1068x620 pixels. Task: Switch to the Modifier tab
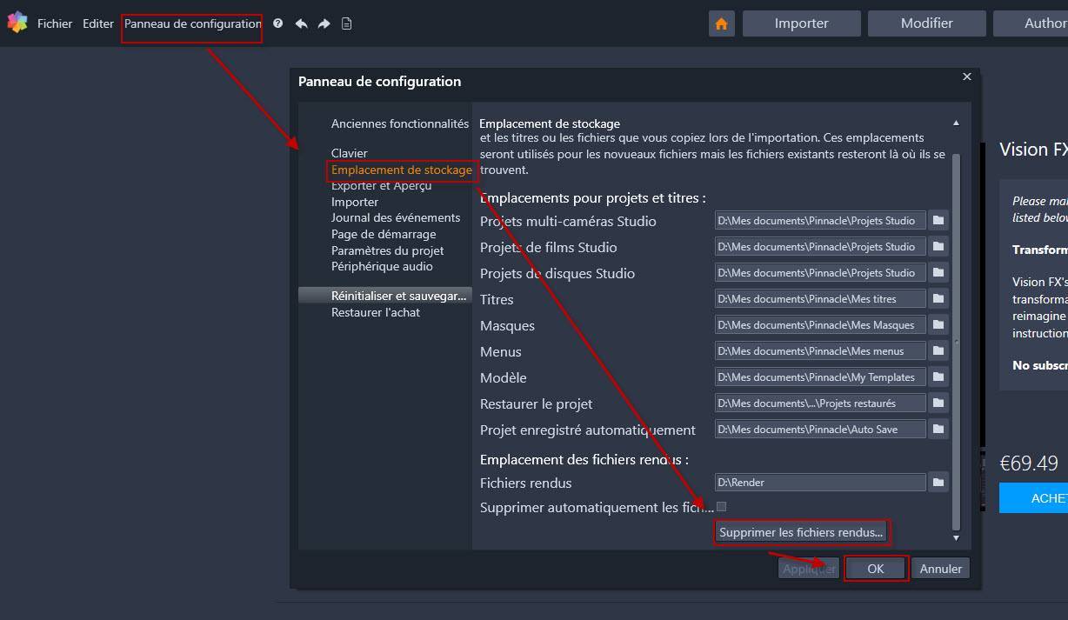click(927, 23)
